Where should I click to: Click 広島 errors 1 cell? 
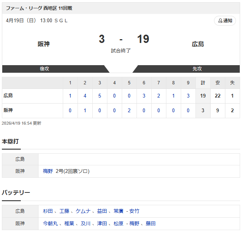(233, 96)
